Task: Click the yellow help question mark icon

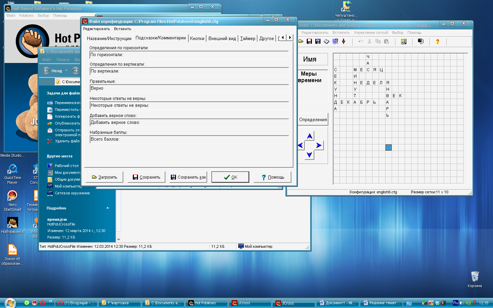Action: [438, 41]
